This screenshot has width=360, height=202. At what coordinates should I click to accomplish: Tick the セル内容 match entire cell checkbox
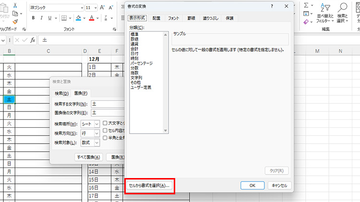[x=105, y=130]
